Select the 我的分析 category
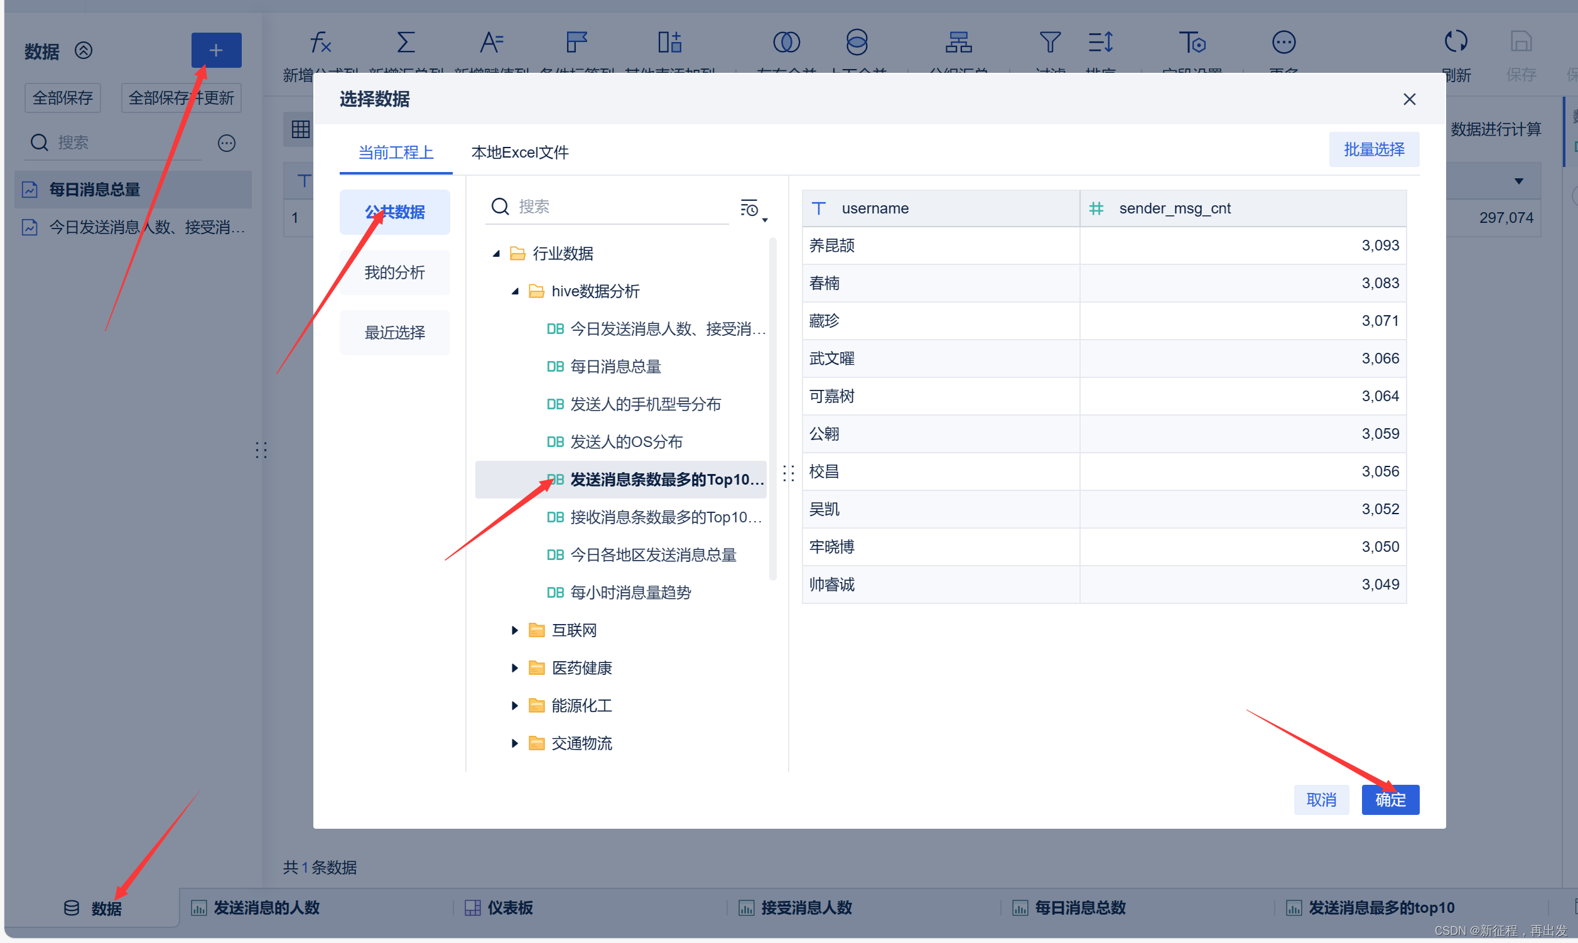The width and height of the screenshot is (1578, 943). [x=395, y=272]
